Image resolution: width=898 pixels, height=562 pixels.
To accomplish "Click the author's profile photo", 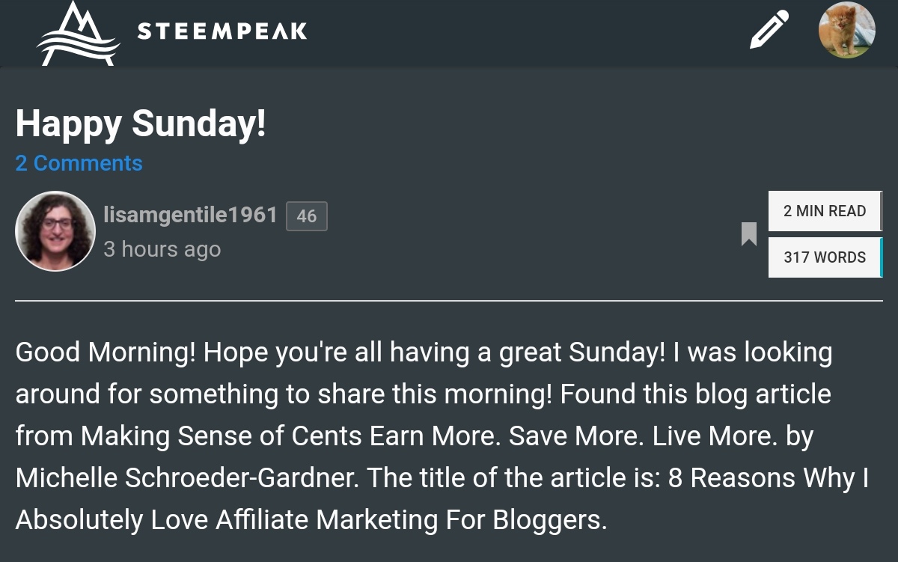I will [55, 231].
